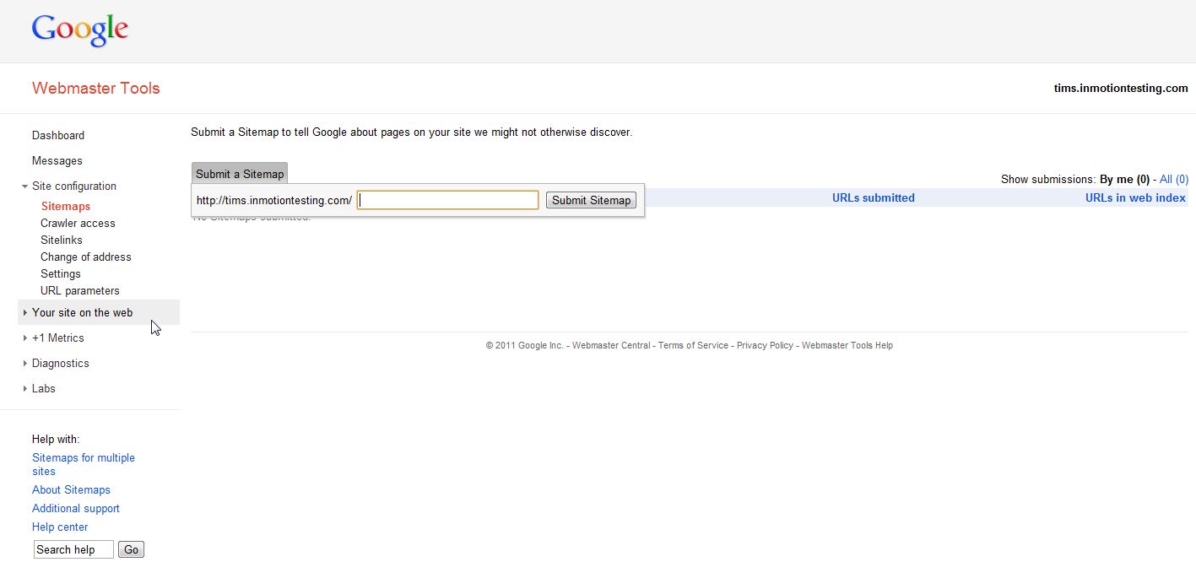1196x562 pixels.
Task: Open Settings under Site configuration
Action: [x=61, y=273]
